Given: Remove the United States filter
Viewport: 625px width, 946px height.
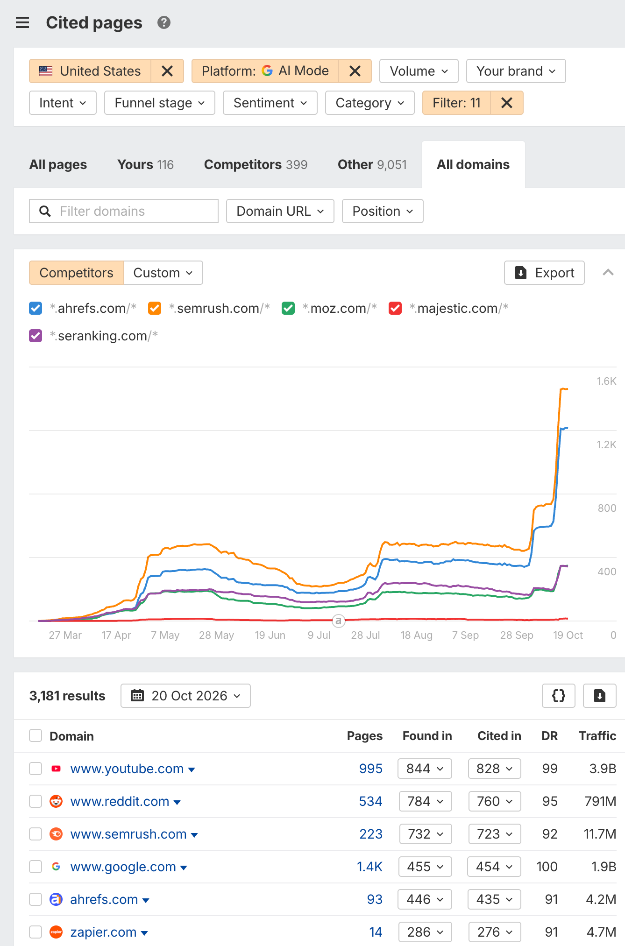Looking at the screenshot, I should (167, 71).
